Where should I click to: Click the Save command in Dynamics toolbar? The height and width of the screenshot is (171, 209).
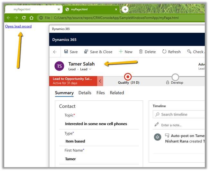[x=71, y=52]
